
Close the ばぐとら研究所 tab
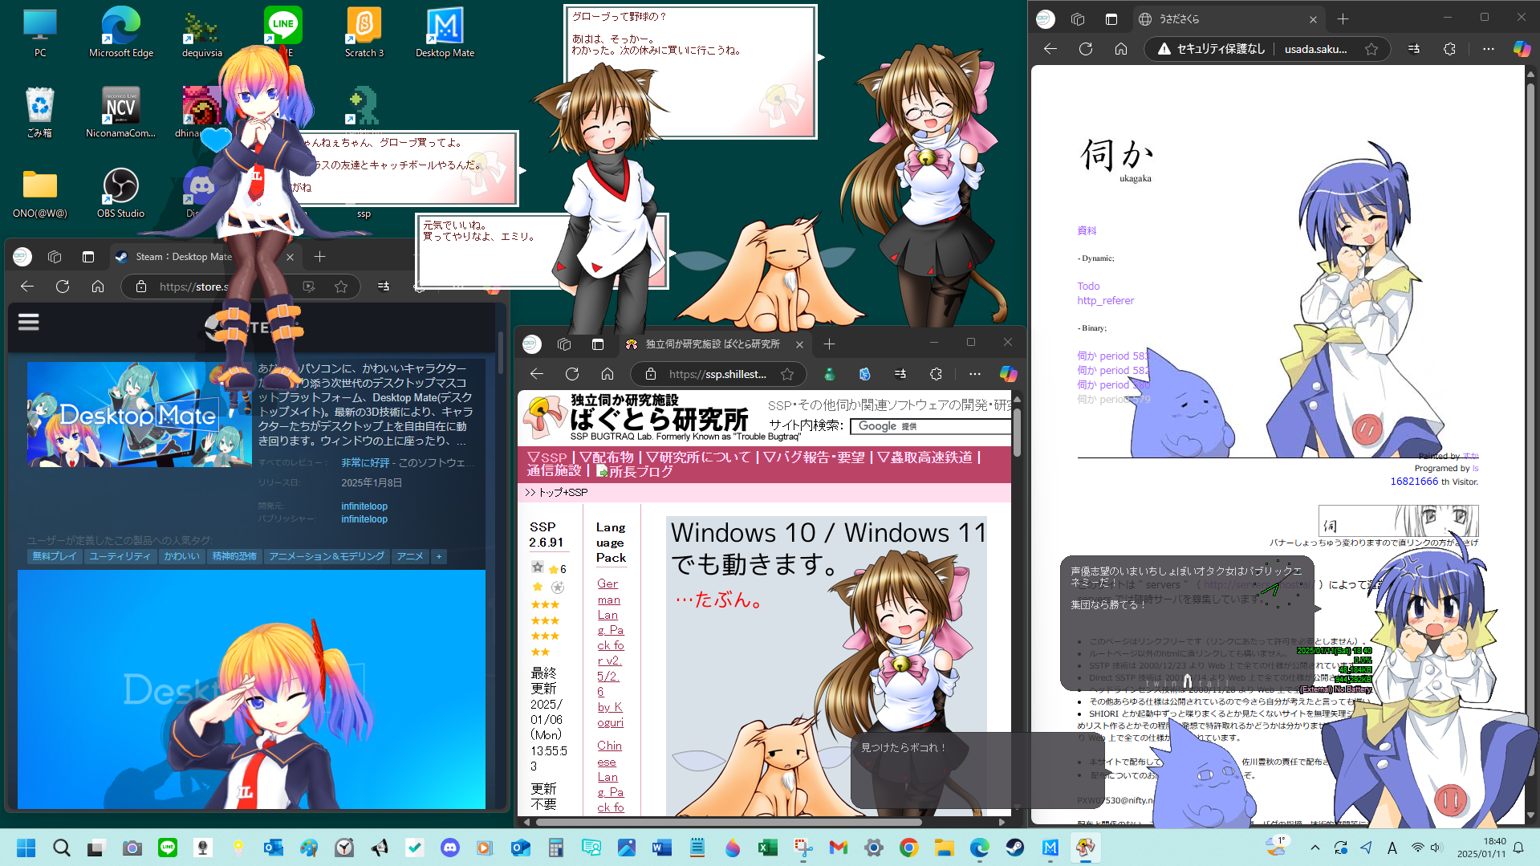coord(799,344)
